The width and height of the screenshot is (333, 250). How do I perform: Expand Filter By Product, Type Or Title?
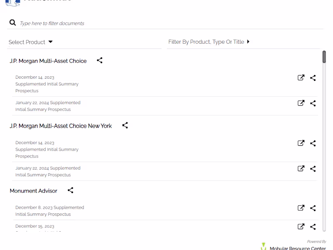209,42
